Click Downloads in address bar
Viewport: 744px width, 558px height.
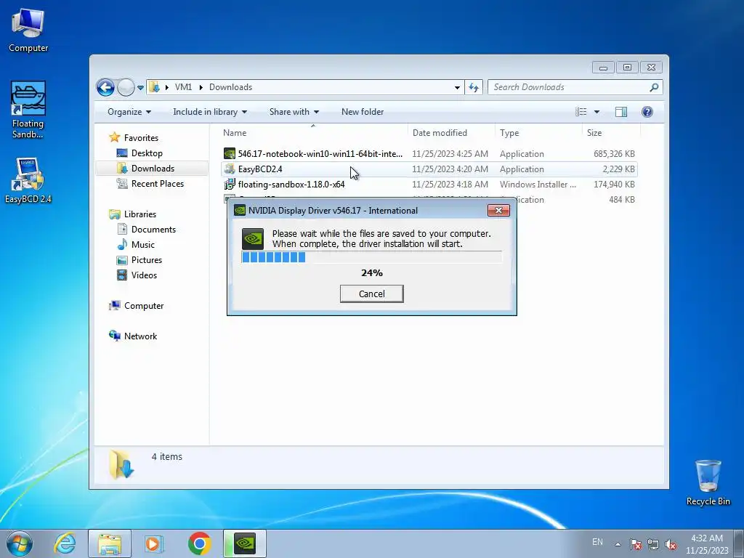[x=230, y=87]
